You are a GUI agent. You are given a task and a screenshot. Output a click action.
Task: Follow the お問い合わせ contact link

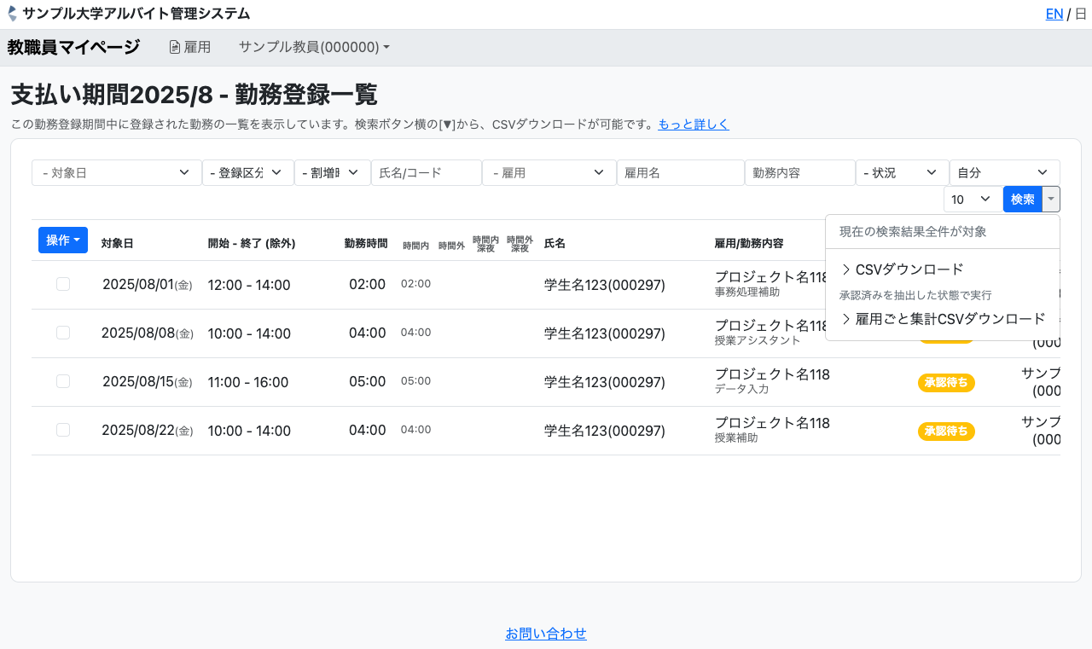[546, 634]
